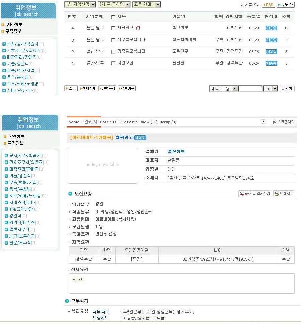
Task: Click the 선택삭제 button
Action: (88, 88)
